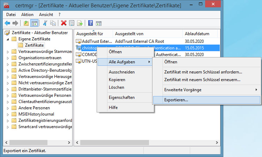Choose Exportieren... from the submenu

[x=176, y=100]
